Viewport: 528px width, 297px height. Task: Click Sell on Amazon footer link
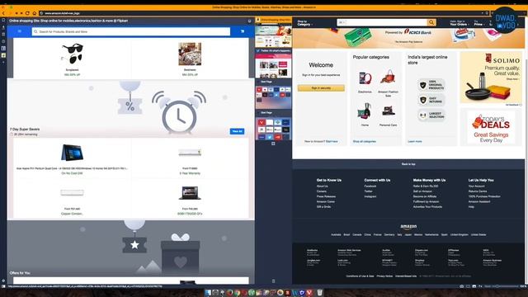pos(422,191)
